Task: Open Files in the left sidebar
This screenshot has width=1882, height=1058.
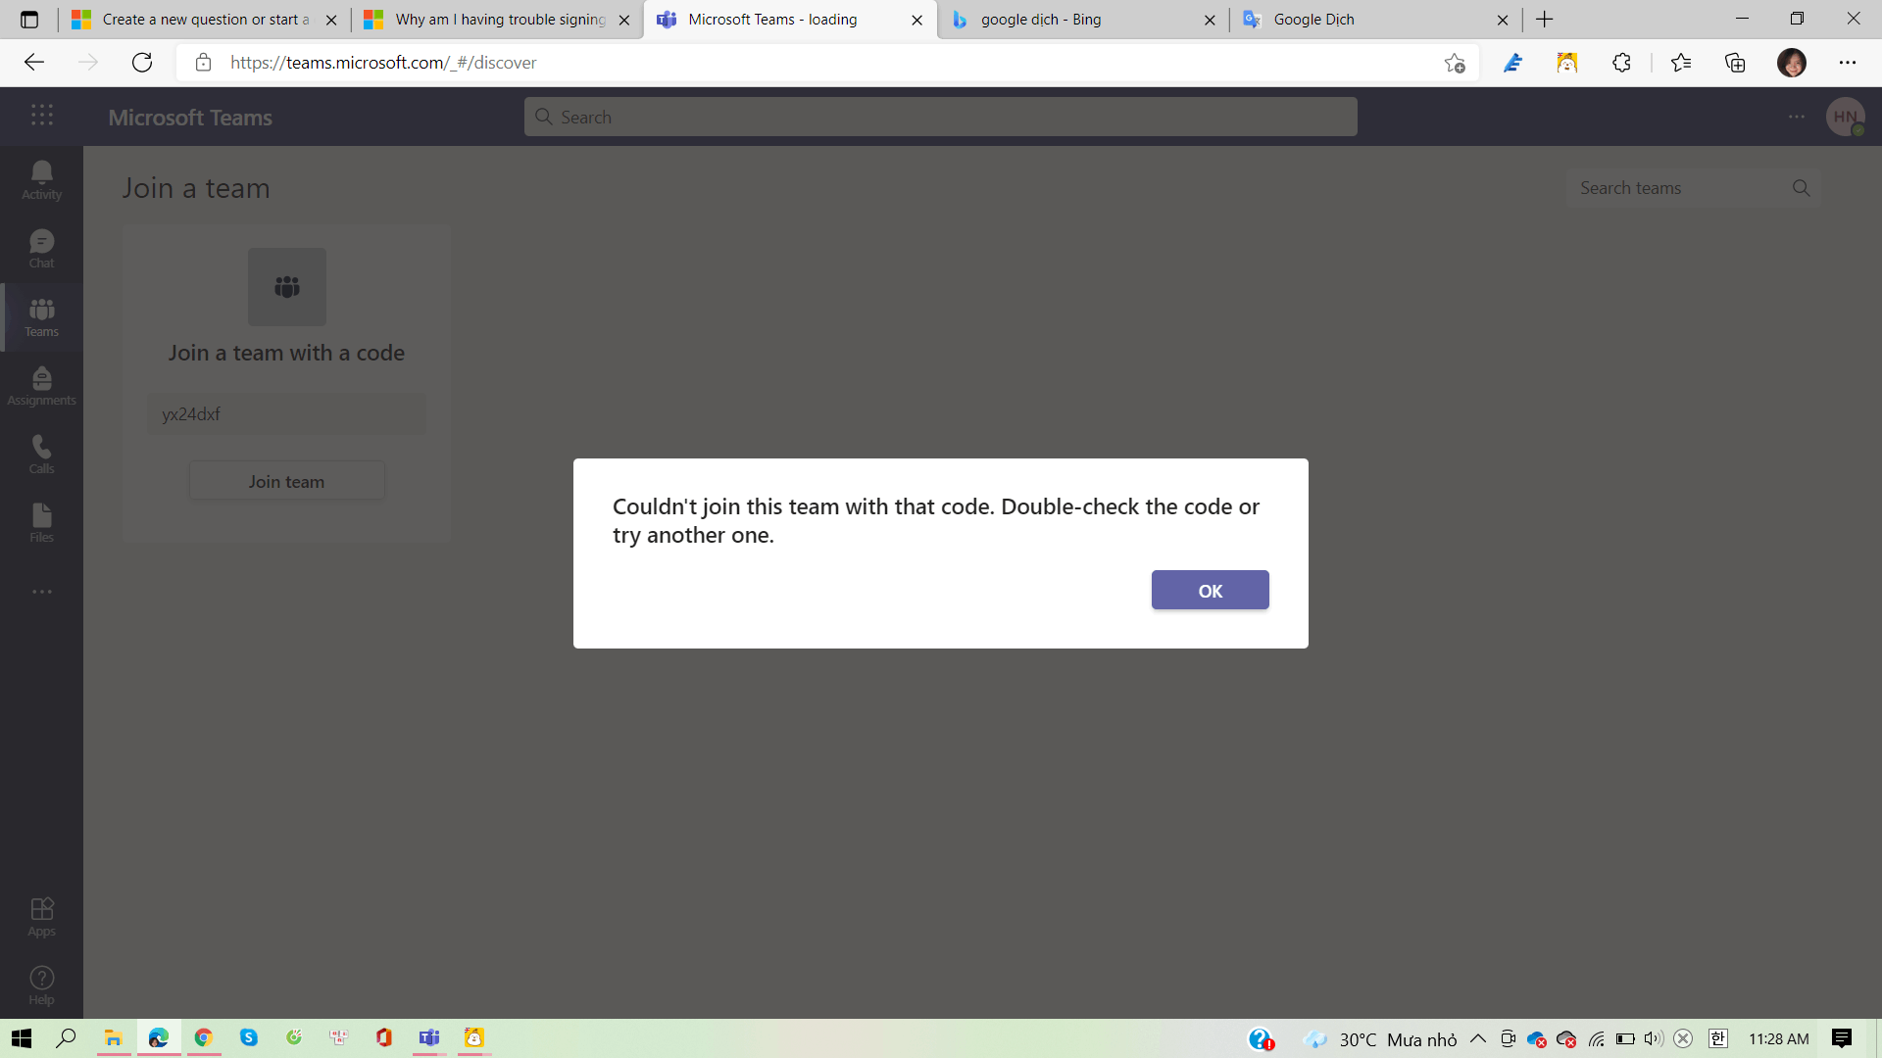Action: click(x=41, y=523)
